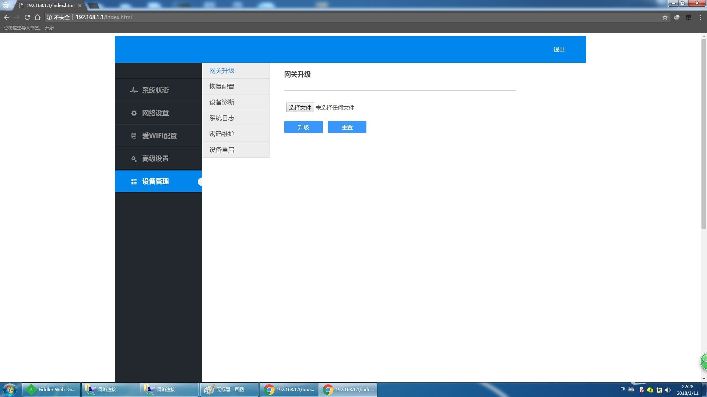Click the network settings gear icon
707x397 pixels.
pos(134,113)
